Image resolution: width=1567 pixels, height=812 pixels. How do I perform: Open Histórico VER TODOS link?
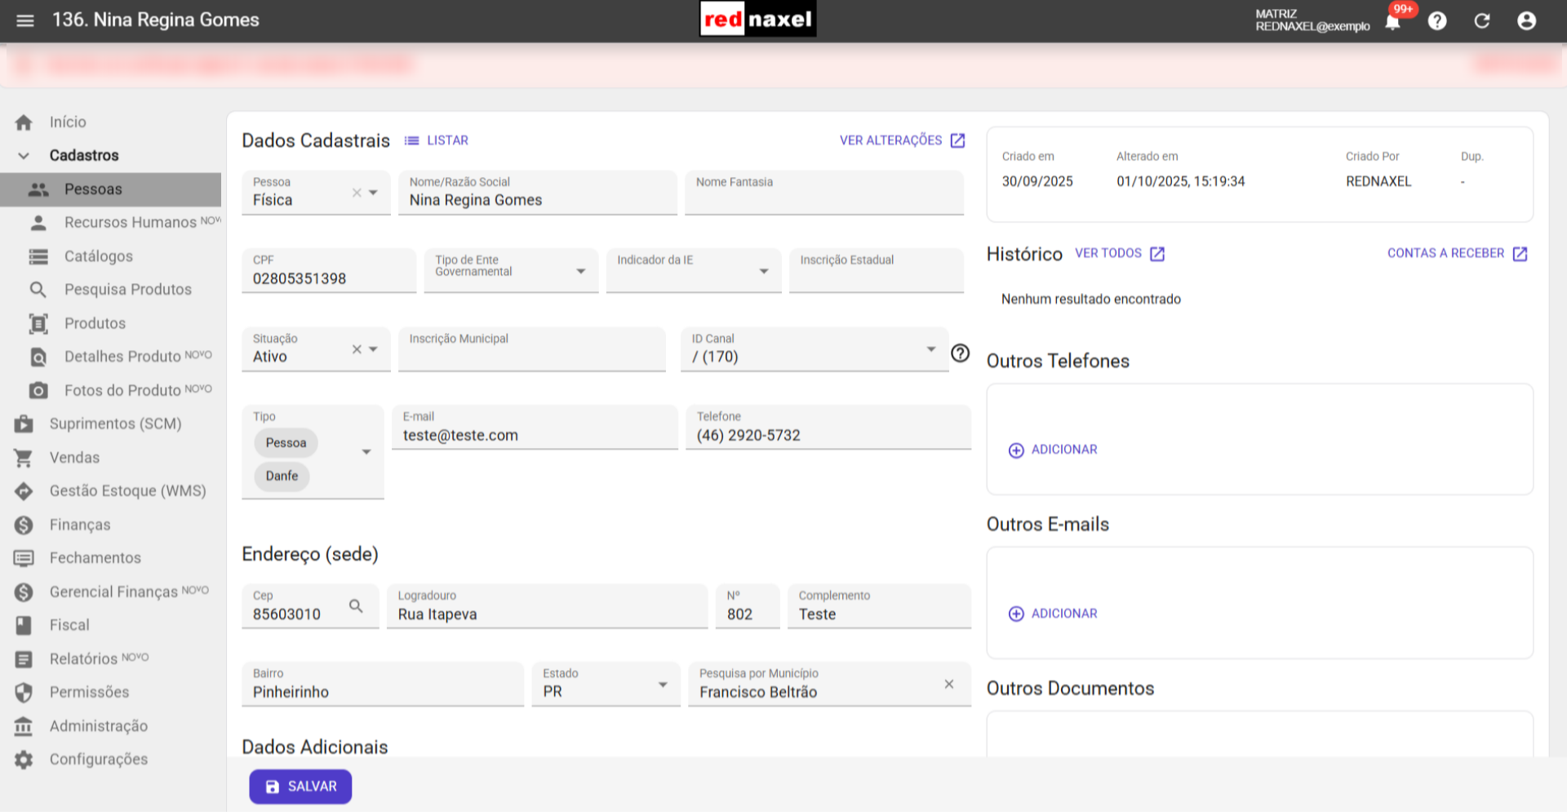tap(1120, 254)
